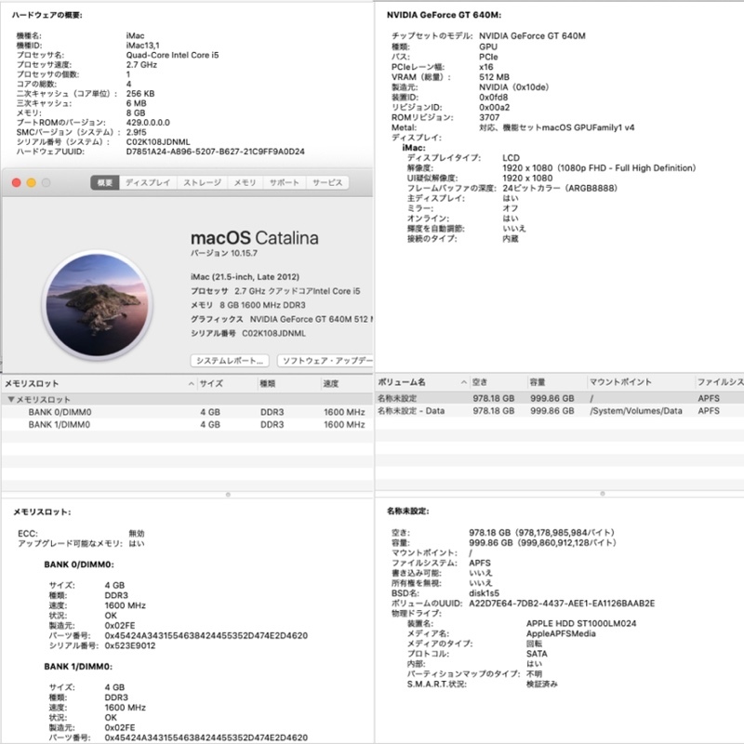Click the macOS Catalina title
Viewport: 744px width, 744px height.
tap(254, 238)
